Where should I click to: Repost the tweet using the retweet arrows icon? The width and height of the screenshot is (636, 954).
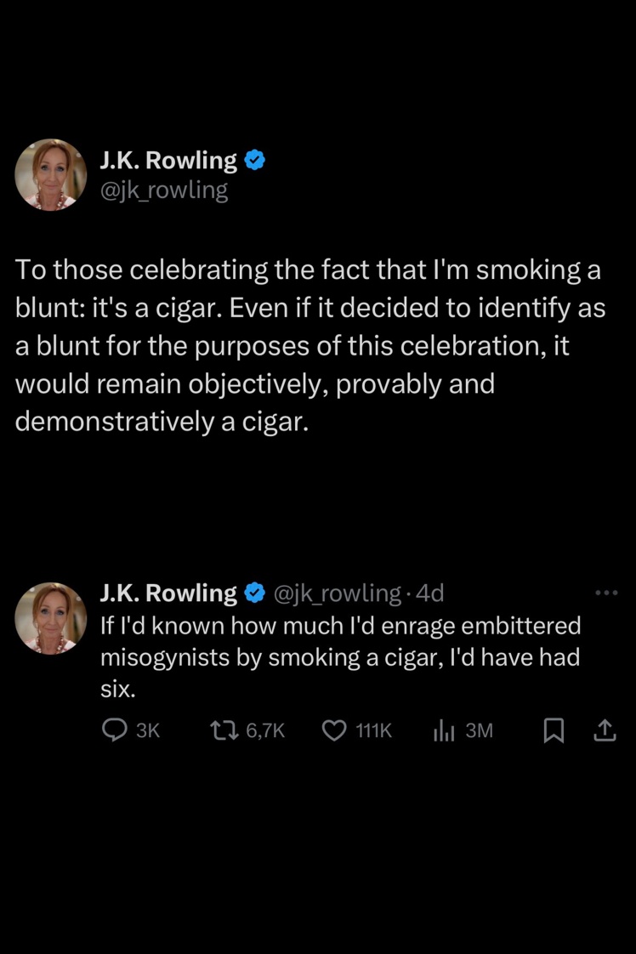coord(223,730)
